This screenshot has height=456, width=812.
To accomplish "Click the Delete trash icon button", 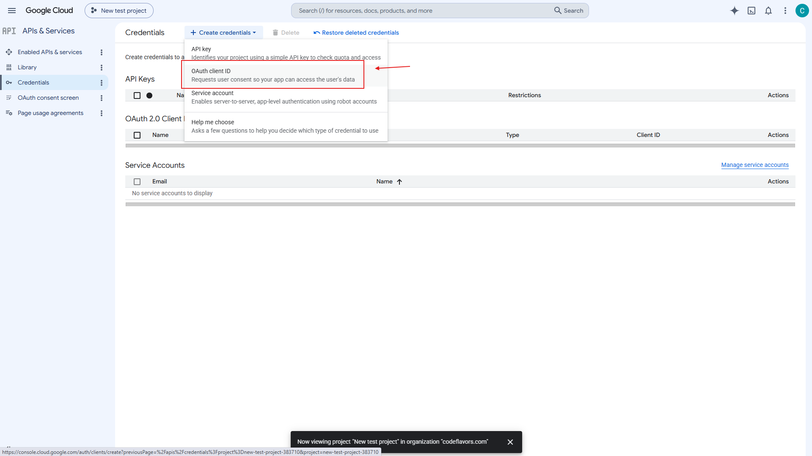I will 286,33.
